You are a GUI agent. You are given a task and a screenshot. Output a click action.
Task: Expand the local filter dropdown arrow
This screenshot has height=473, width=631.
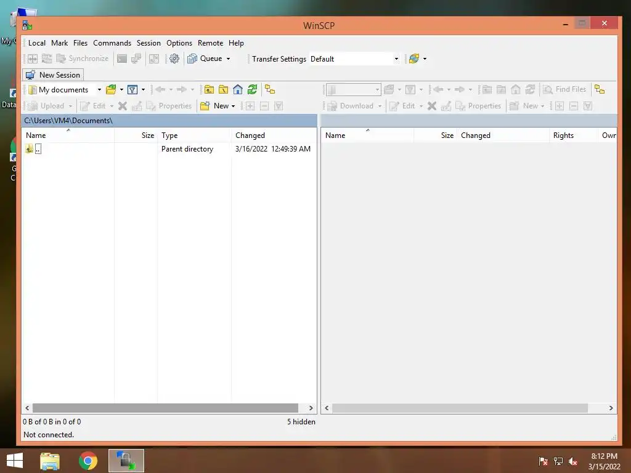(143, 90)
